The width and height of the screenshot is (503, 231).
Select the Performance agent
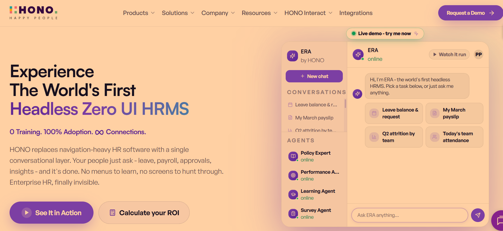tap(314, 175)
